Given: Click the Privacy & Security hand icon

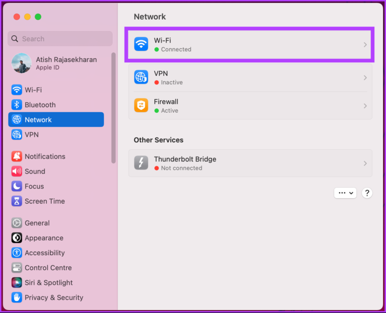Looking at the screenshot, I should [17, 297].
